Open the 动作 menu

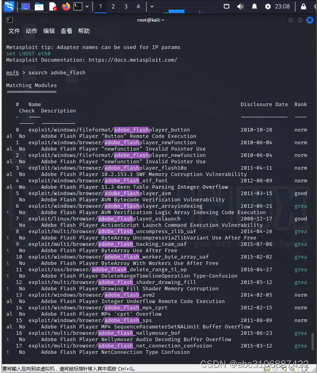tap(31, 31)
